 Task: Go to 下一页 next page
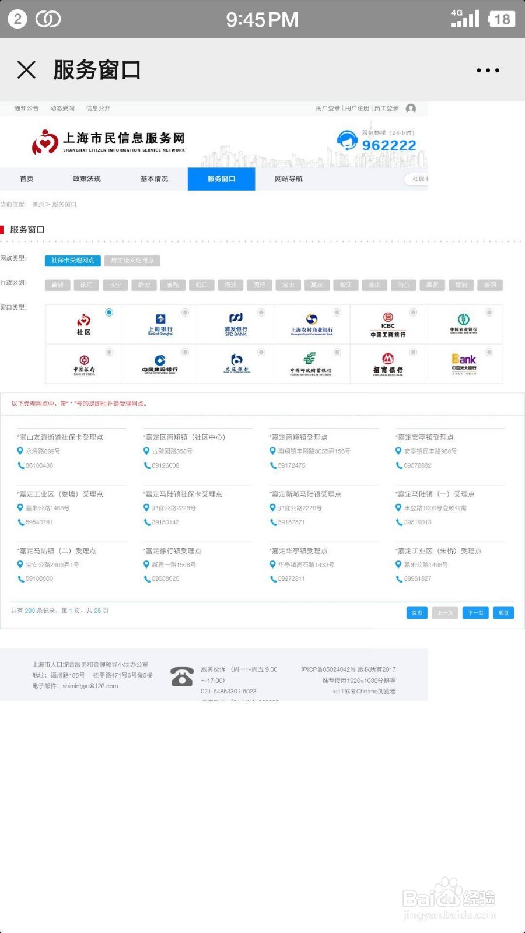(x=475, y=613)
